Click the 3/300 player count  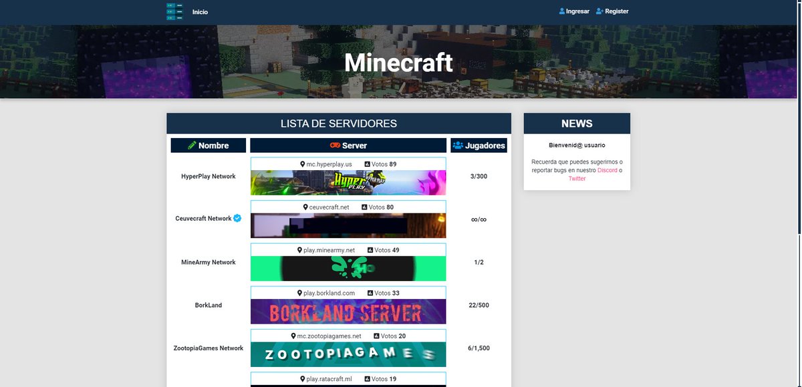point(479,176)
